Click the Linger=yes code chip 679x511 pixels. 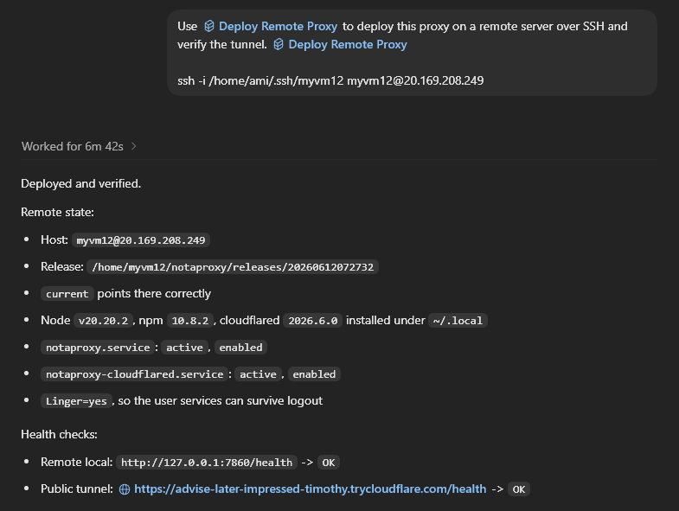[76, 401]
